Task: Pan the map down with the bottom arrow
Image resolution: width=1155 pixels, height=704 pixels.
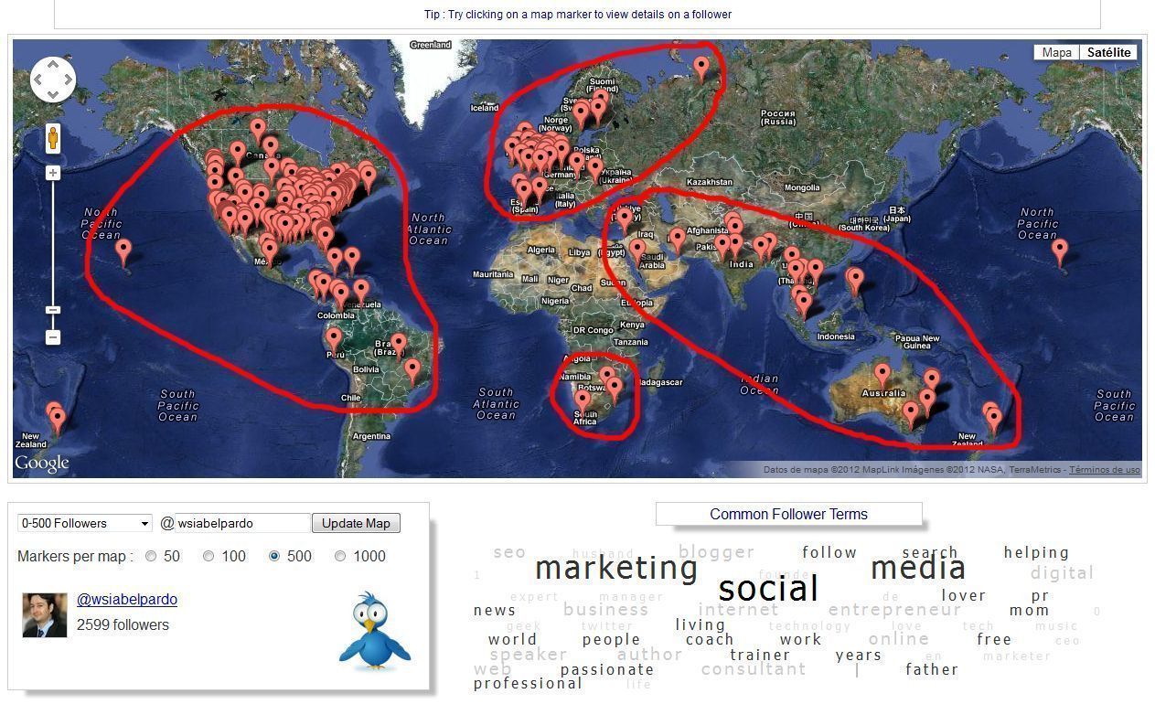Action: (53, 94)
